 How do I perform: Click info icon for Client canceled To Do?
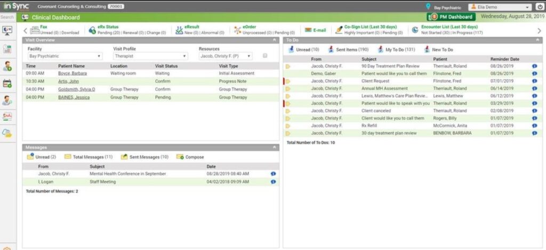(x=534, y=111)
